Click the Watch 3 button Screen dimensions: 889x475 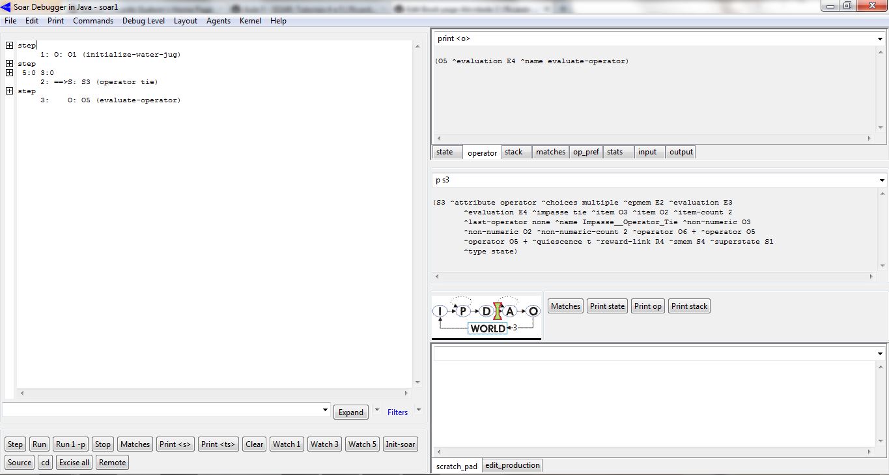point(324,444)
